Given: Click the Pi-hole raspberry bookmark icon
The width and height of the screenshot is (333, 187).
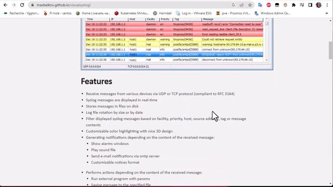Looking at the screenshot, I should pos(45,13).
